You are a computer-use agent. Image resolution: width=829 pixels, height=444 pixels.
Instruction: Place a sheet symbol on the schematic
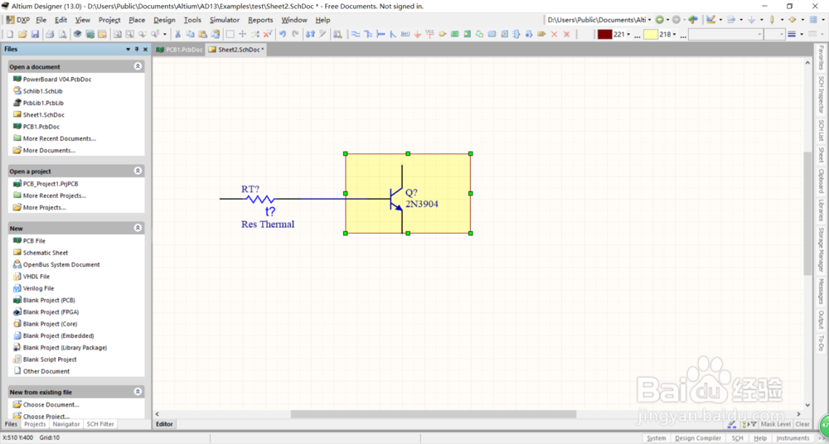pyautogui.click(x=454, y=34)
